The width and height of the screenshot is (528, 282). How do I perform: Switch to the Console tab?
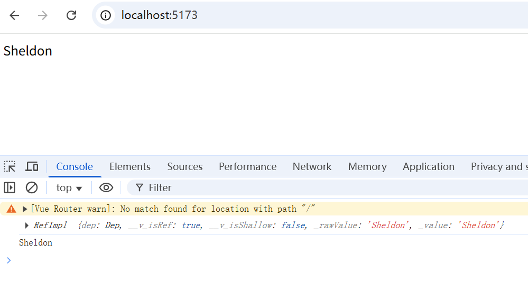75,166
